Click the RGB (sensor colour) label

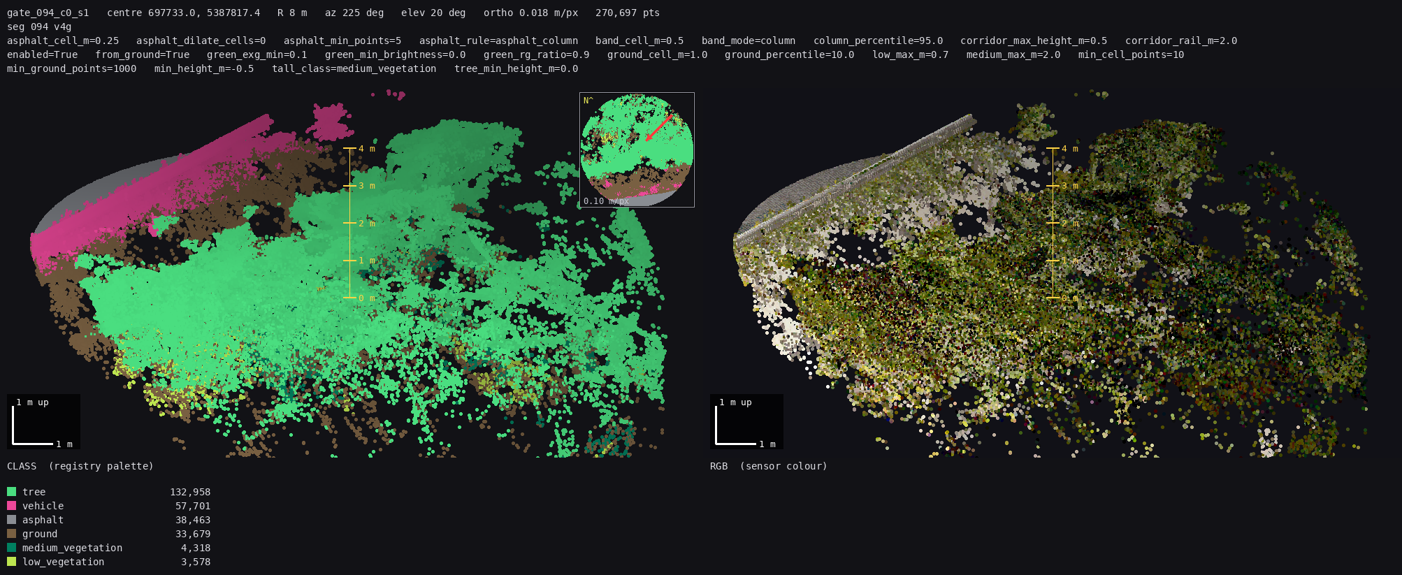click(769, 466)
